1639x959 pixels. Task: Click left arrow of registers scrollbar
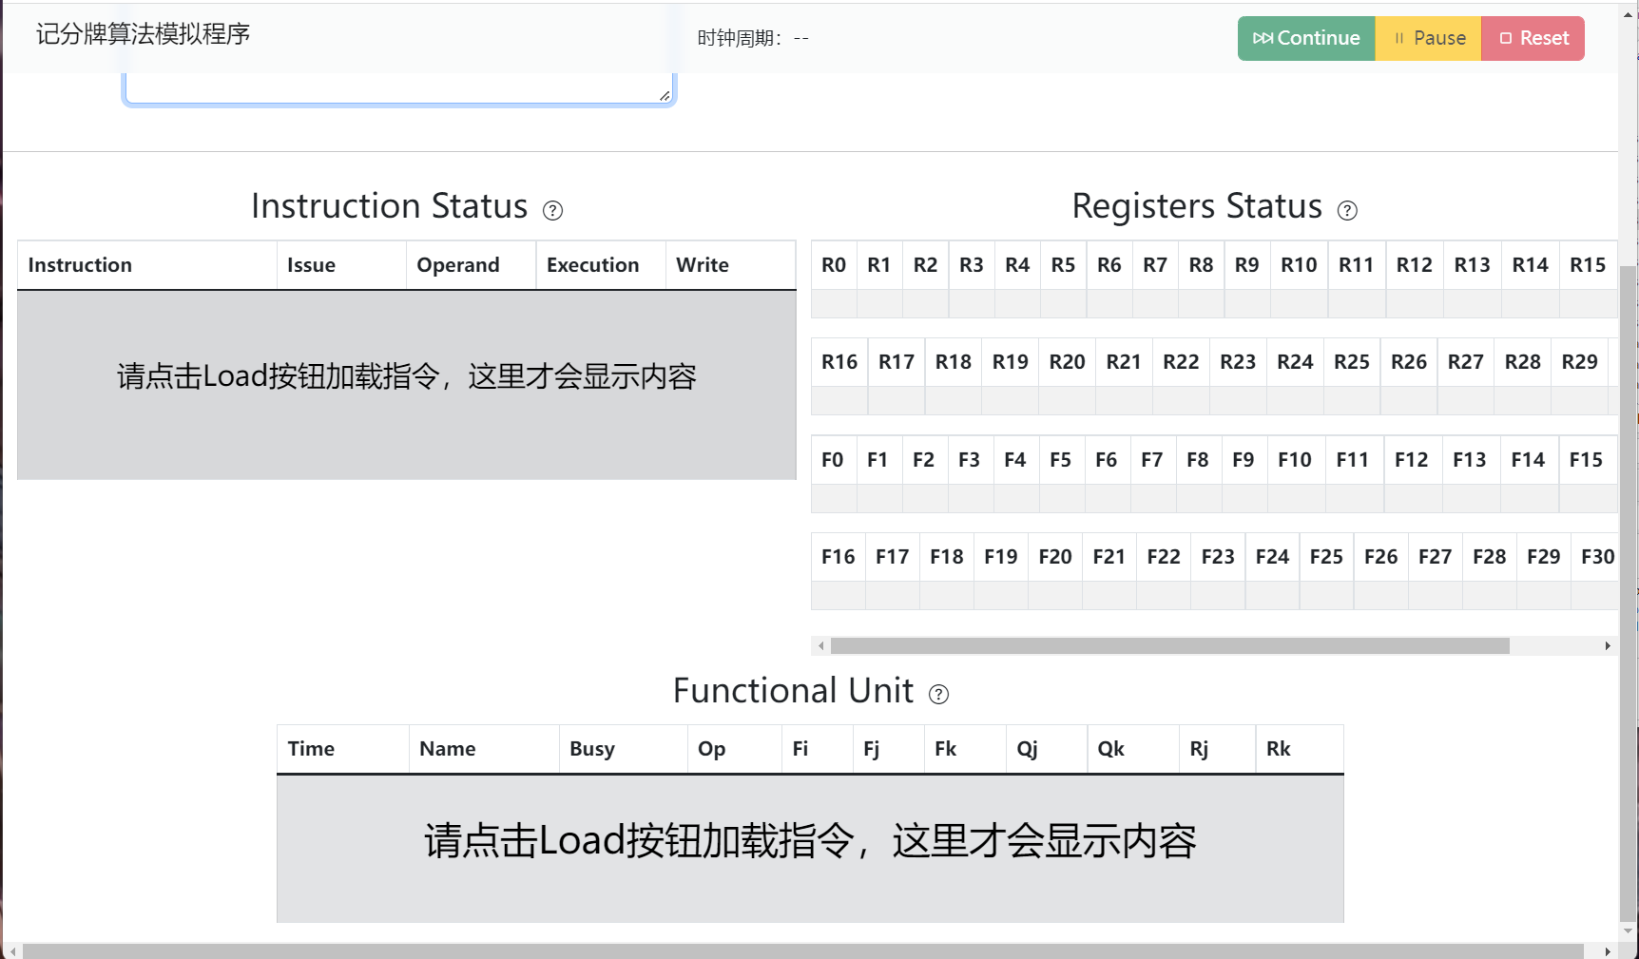821,646
